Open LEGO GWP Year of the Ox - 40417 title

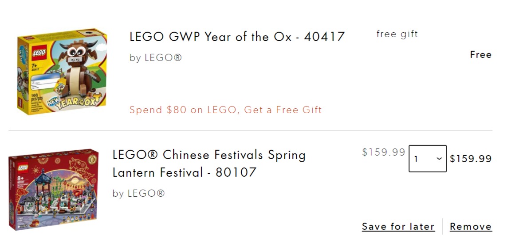pyautogui.click(x=237, y=37)
